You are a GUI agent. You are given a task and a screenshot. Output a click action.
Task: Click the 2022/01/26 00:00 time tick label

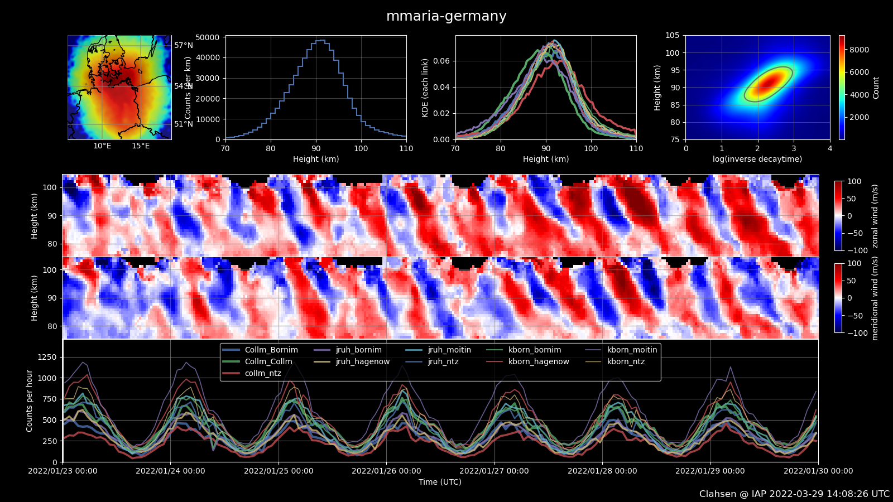tap(386, 471)
